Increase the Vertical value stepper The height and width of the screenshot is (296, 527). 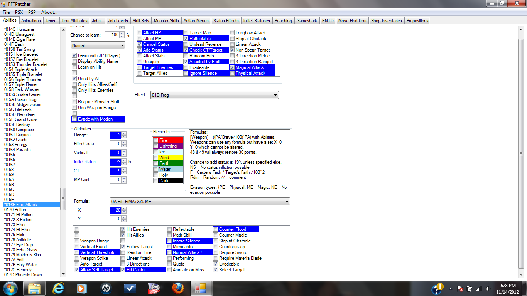(x=124, y=151)
